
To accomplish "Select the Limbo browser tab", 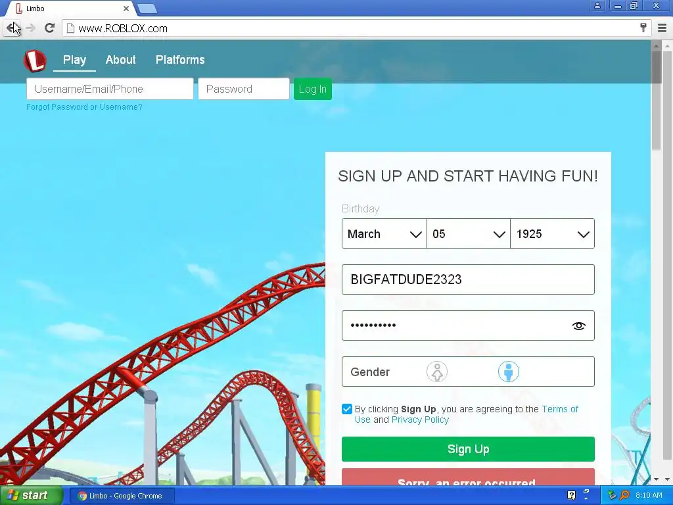I will tap(71, 9).
